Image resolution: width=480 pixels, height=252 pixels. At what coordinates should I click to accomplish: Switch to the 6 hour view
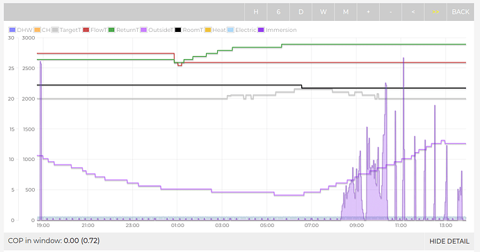pos(278,12)
